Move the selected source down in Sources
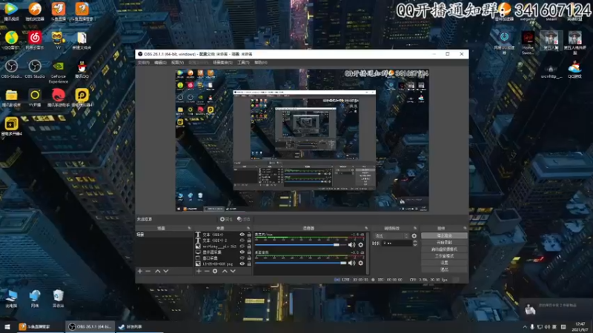Image resolution: width=593 pixels, height=333 pixels. (233, 271)
